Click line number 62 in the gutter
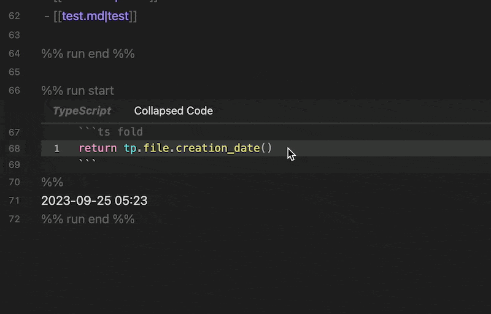This screenshot has width=491, height=314. pyautogui.click(x=14, y=16)
